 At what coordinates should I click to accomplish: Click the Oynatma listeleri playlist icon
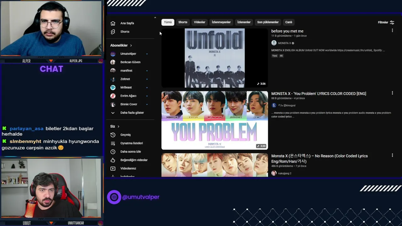click(x=113, y=143)
